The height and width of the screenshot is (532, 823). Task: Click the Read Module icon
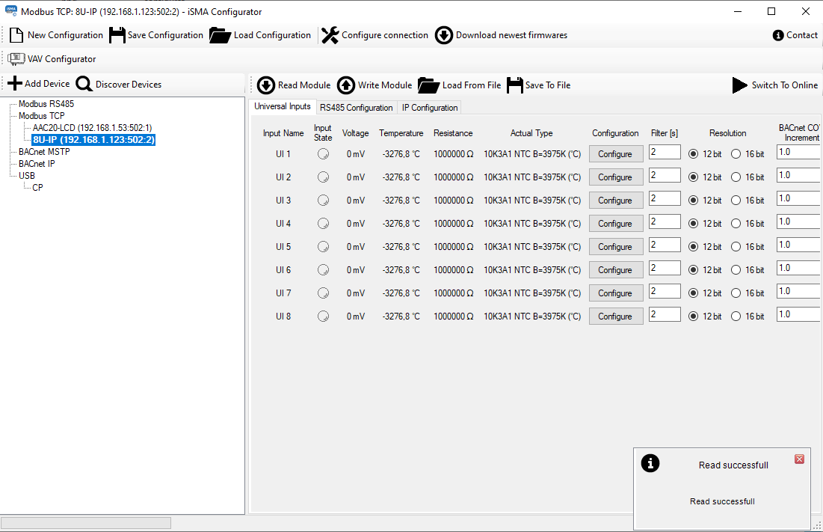(266, 85)
